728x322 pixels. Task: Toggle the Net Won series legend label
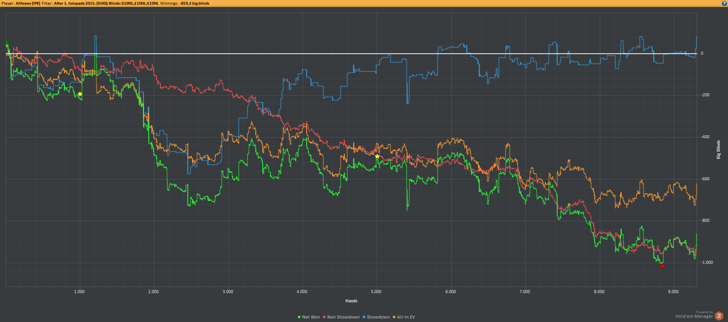tap(311, 317)
